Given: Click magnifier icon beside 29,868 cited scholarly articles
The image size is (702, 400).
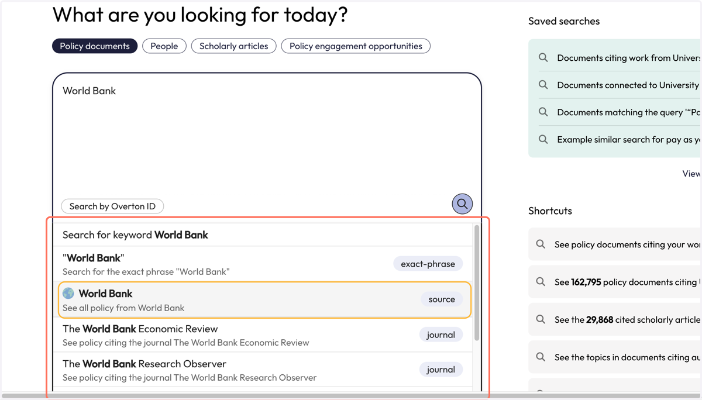Looking at the screenshot, I should pyautogui.click(x=541, y=319).
